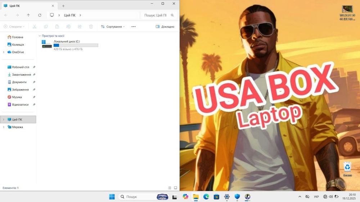
Task: Unpin Відеозаписи from quick access
Action: (x=34, y=104)
